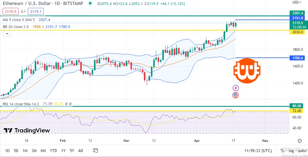Click the 1700.6 blue price label
Viewport: 308px width, 157px height.
coord(297,58)
